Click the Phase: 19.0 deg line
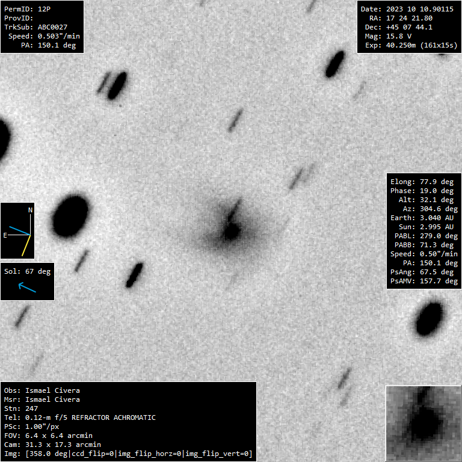Screen dimensions: 462x462 (x=422, y=191)
